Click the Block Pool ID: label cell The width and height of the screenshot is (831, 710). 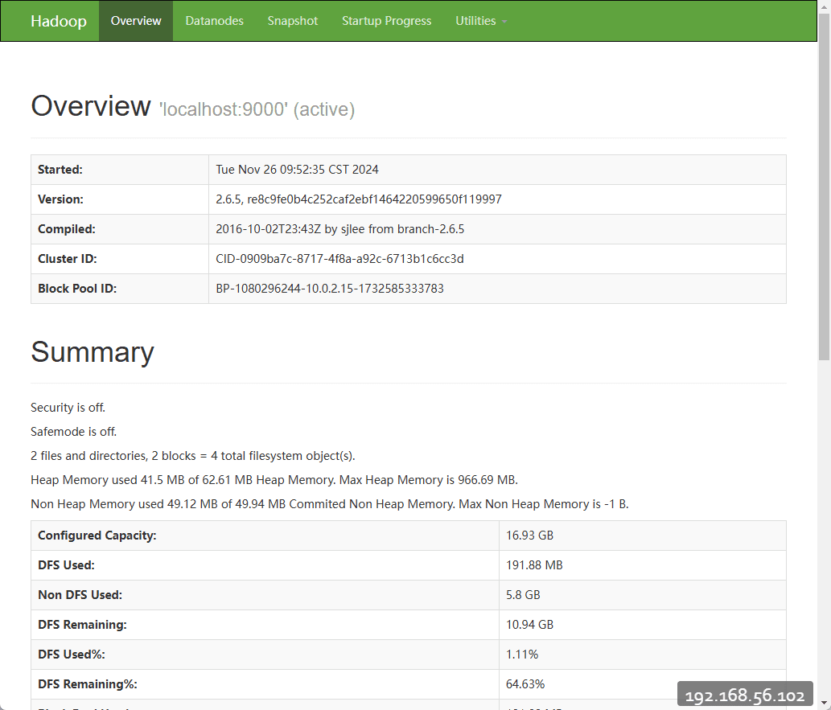pos(120,288)
